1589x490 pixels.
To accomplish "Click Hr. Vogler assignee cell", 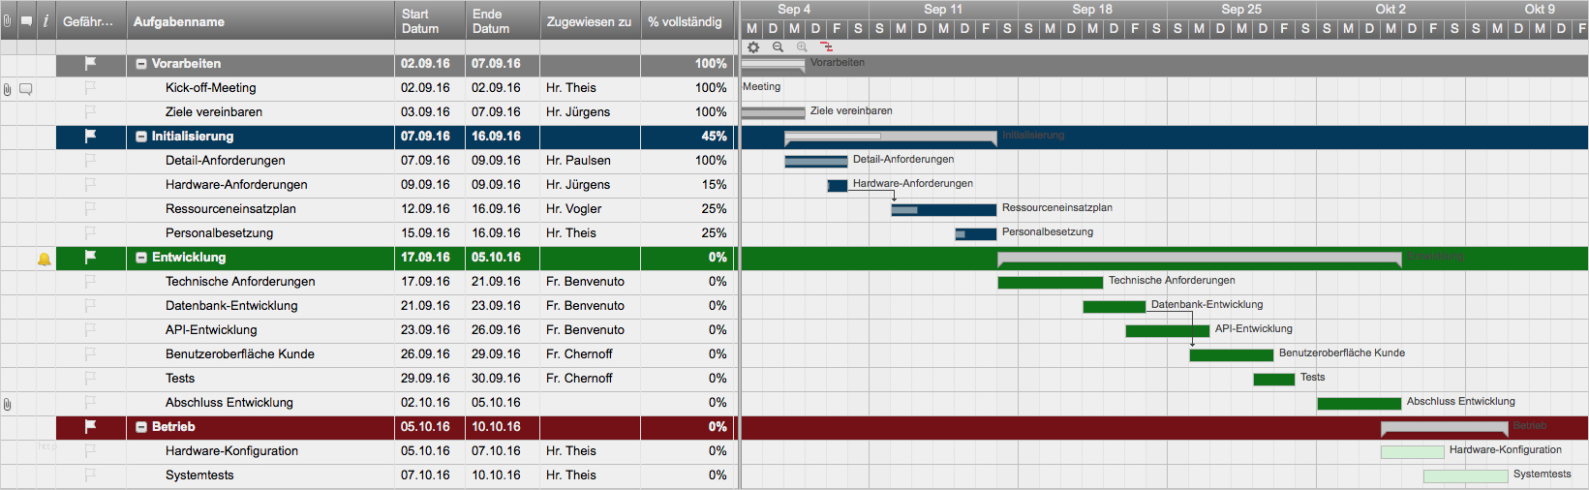I will point(573,209).
